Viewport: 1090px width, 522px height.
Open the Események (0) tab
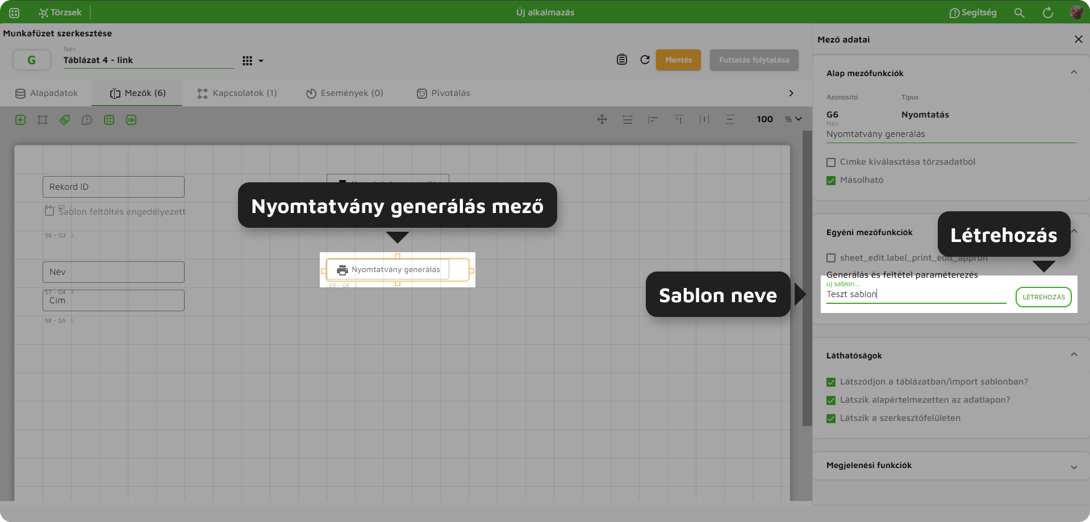click(344, 93)
